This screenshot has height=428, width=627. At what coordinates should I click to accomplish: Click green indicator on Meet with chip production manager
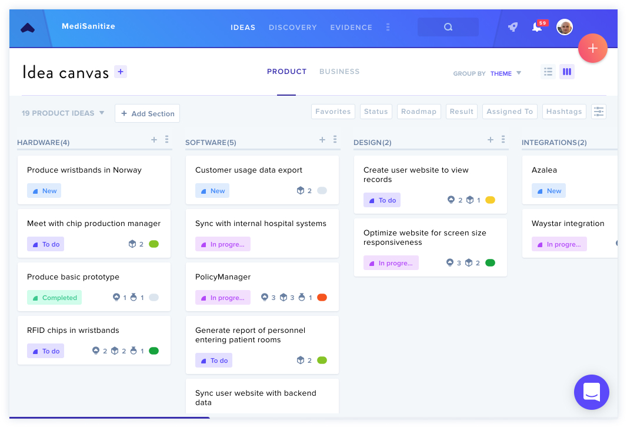click(154, 244)
